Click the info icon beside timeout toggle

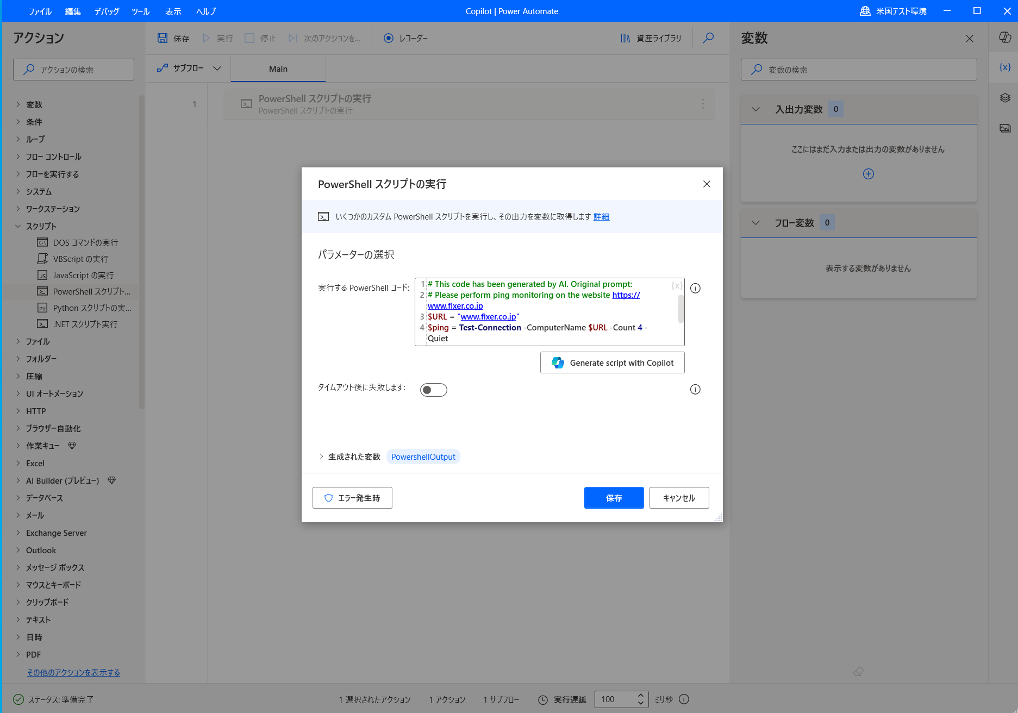click(x=695, y=389)
